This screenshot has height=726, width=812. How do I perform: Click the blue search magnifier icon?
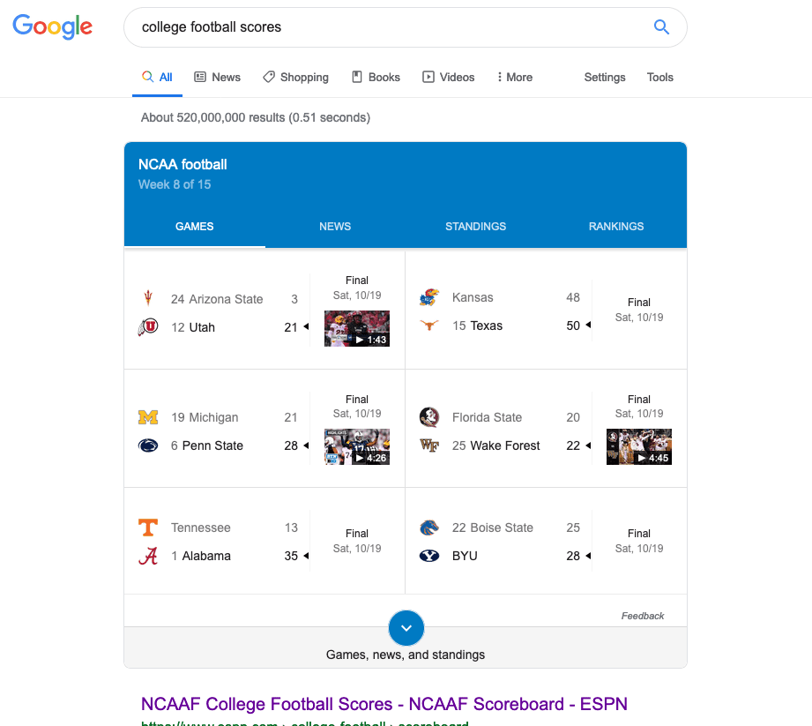pyautogui.click(x=661, y=27)
